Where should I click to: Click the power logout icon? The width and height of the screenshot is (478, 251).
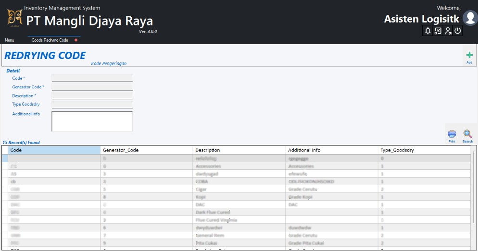458,31
